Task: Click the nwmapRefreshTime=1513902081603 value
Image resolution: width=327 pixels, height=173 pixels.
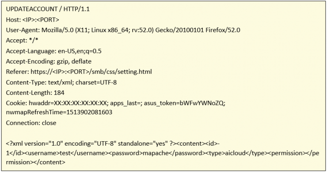Action: click(x=59, y=113)
